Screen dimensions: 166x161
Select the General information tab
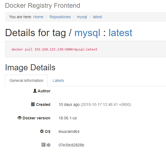26,81
